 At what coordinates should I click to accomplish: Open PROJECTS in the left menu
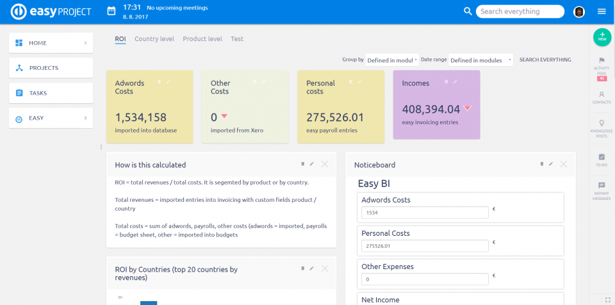[x=51, y=68]
